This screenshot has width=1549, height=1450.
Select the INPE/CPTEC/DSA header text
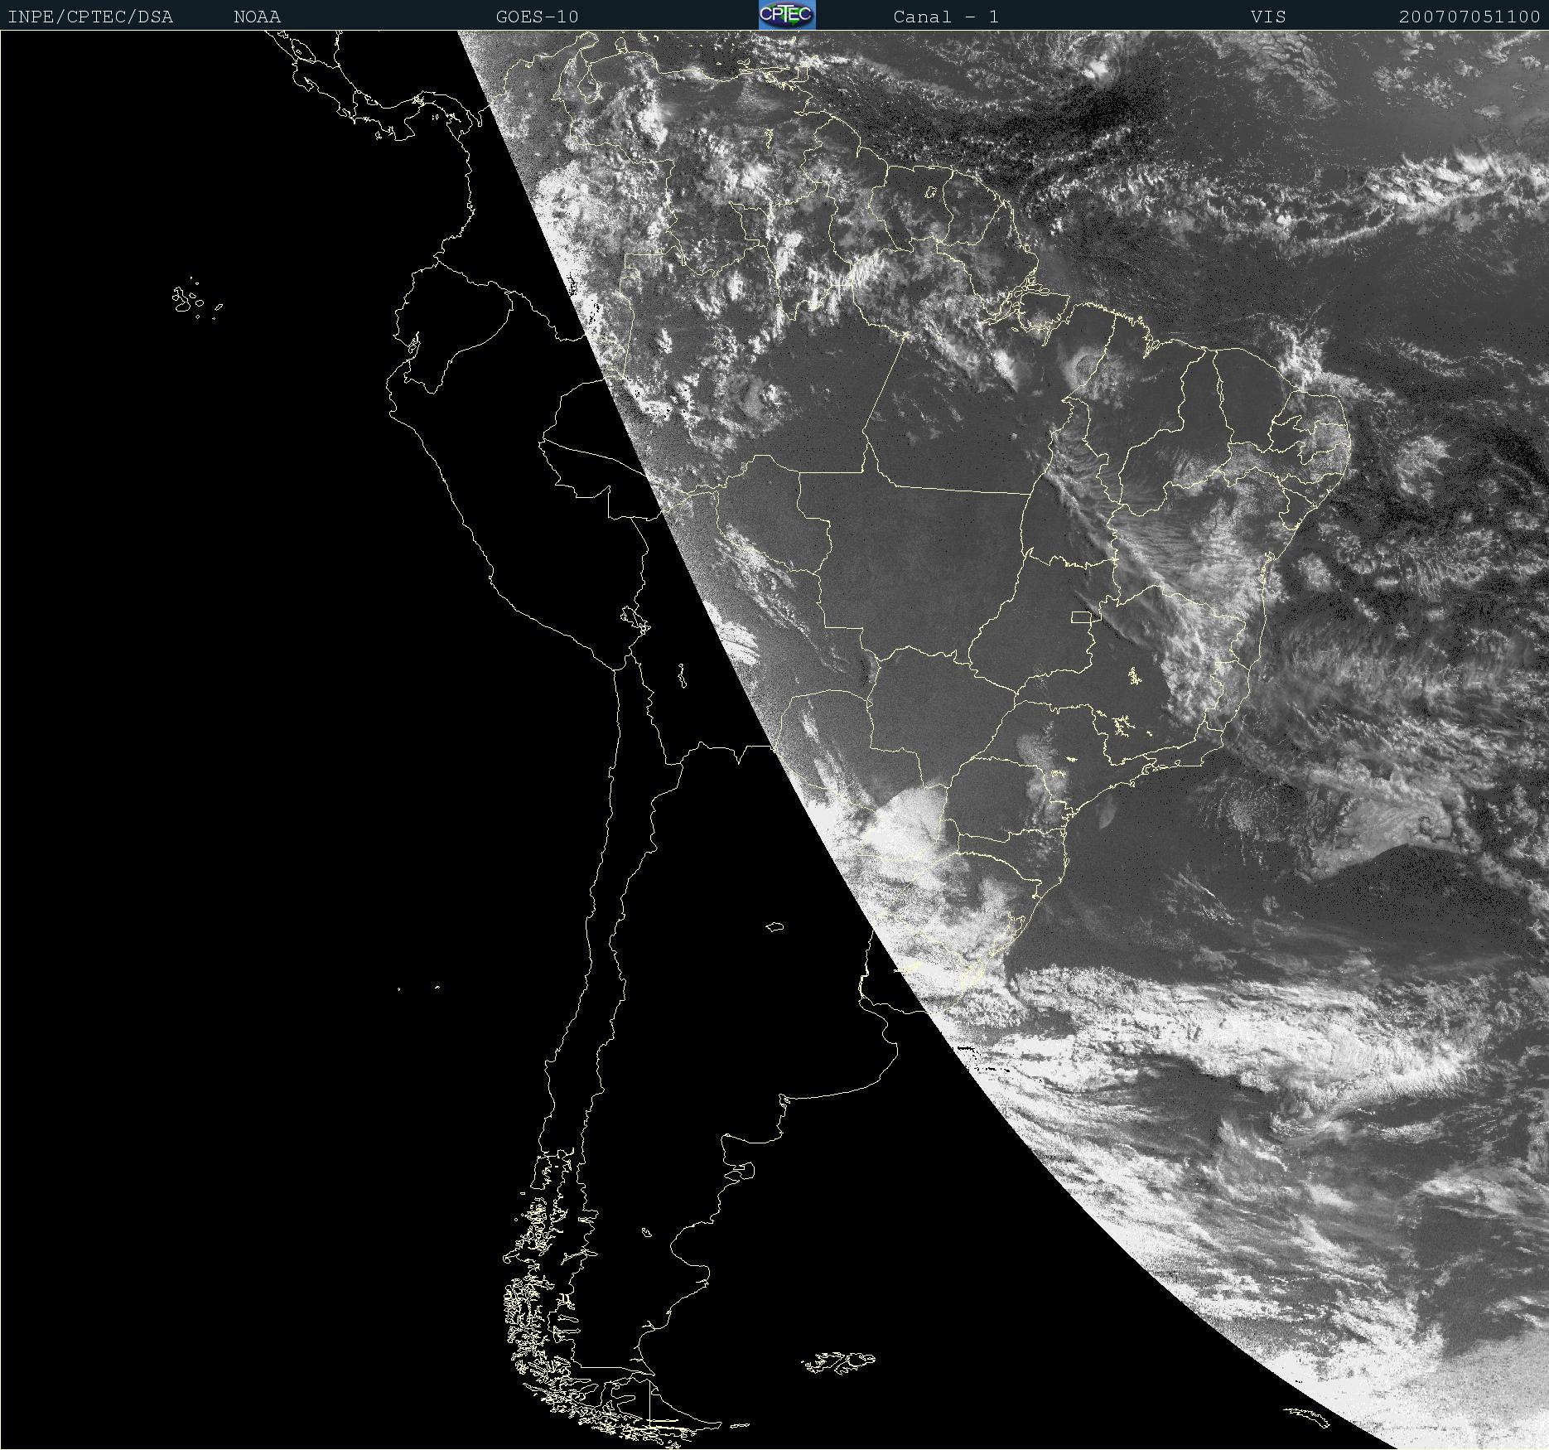[90, 17]
